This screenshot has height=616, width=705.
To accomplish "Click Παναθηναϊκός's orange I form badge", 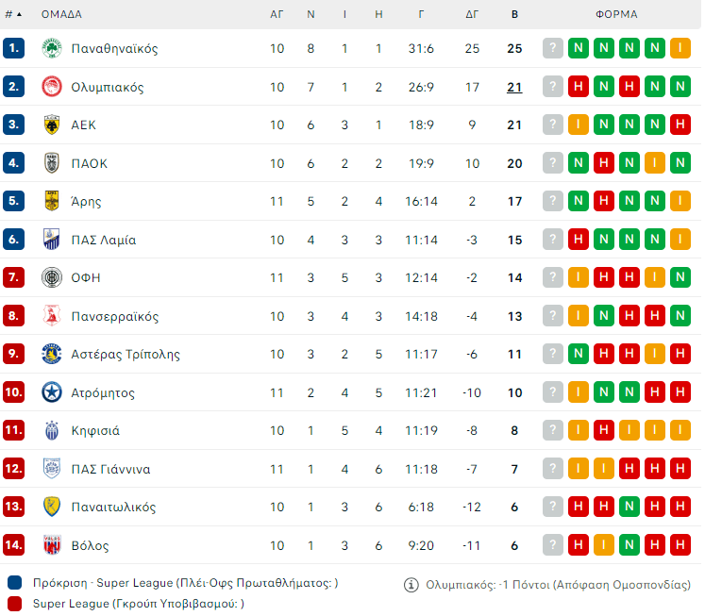I will (680, 48).
